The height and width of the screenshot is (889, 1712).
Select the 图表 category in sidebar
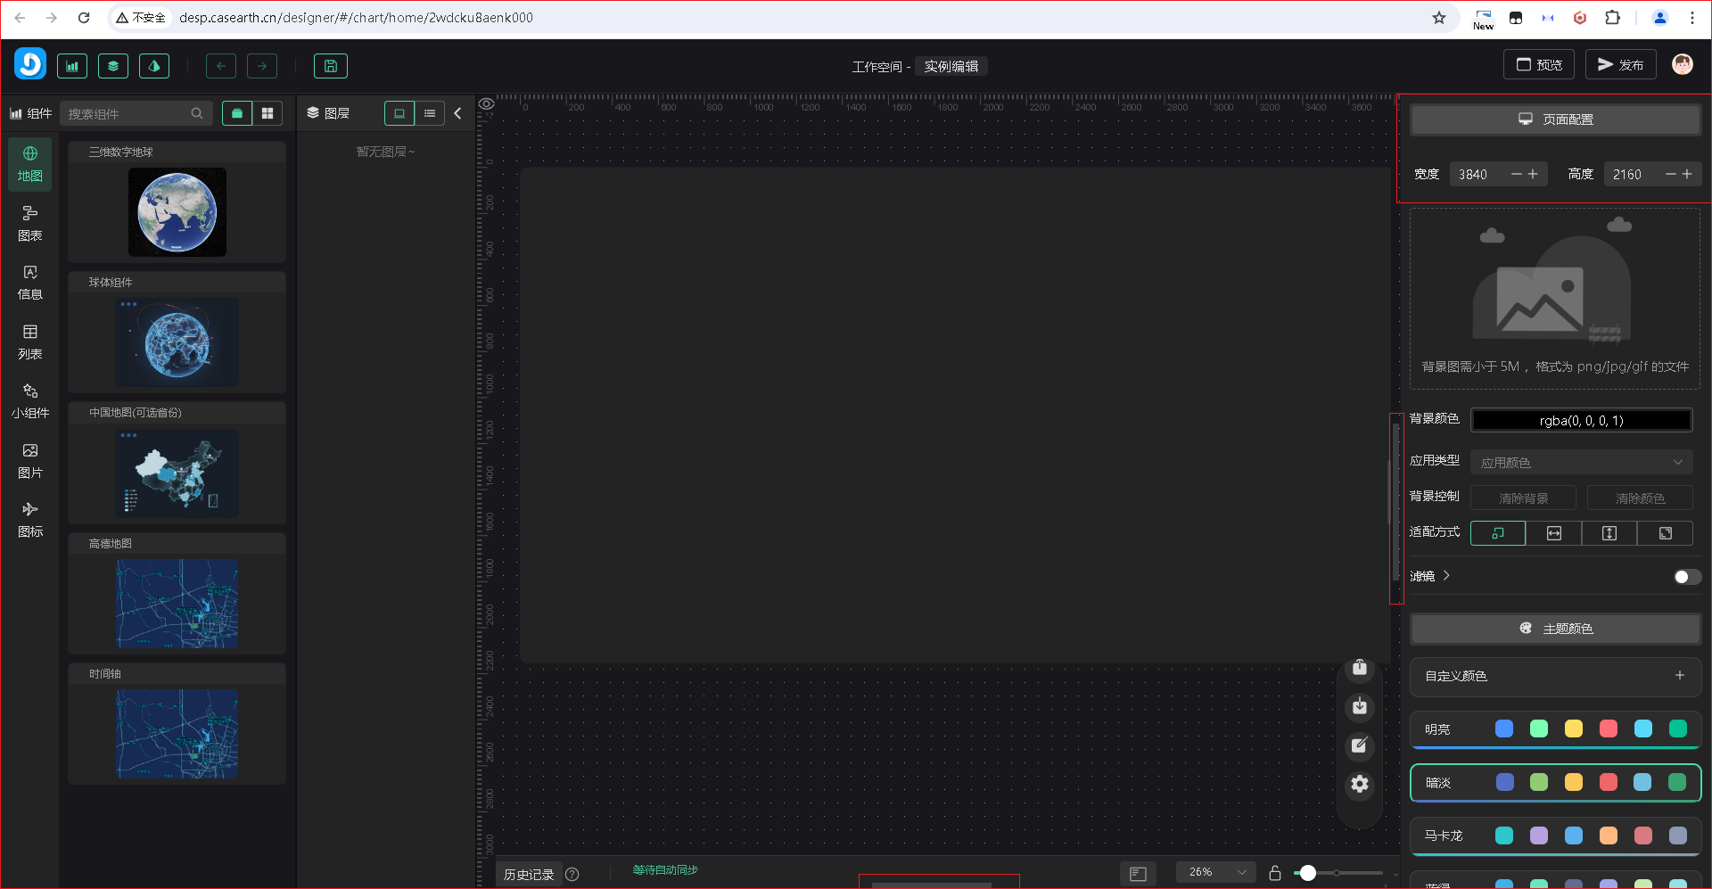point(30,223)
